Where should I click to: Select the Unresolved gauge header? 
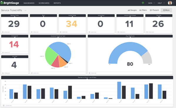point(101,15)
